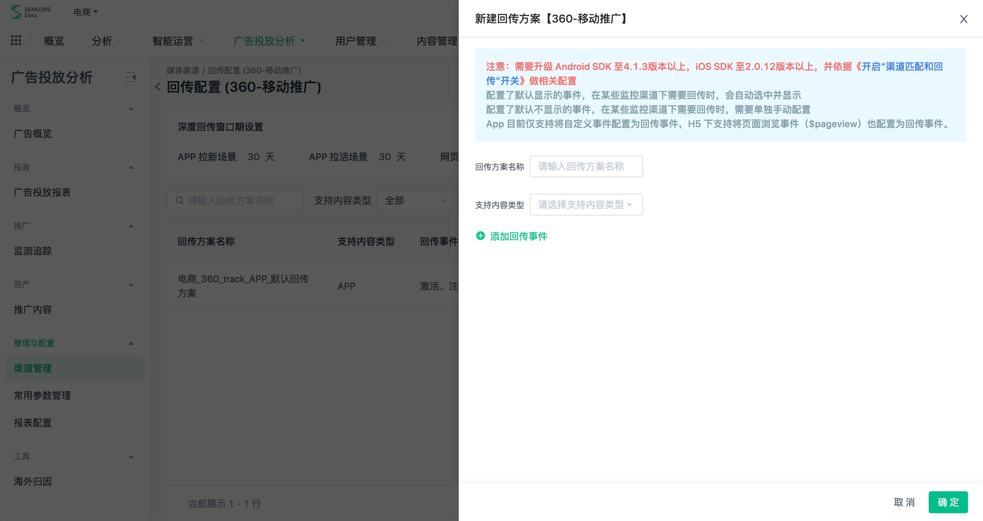Screen dimensions: 983x521
Task: Click the 支持内容类型 column header in the table
Action: tap(366, 242)
